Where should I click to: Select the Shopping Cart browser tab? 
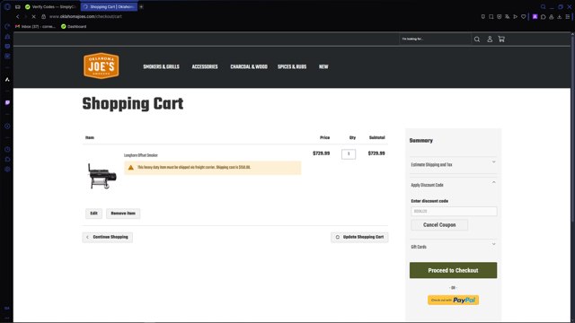[109, 6]
